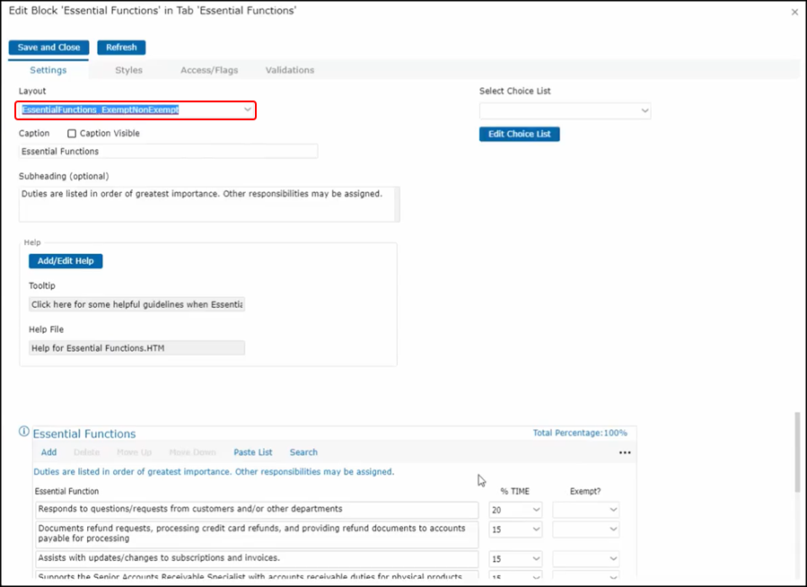Image resolution: width=807 pixels, height=587 pixels.
Task: Click the Refresh button
Action: coord(121,48)
